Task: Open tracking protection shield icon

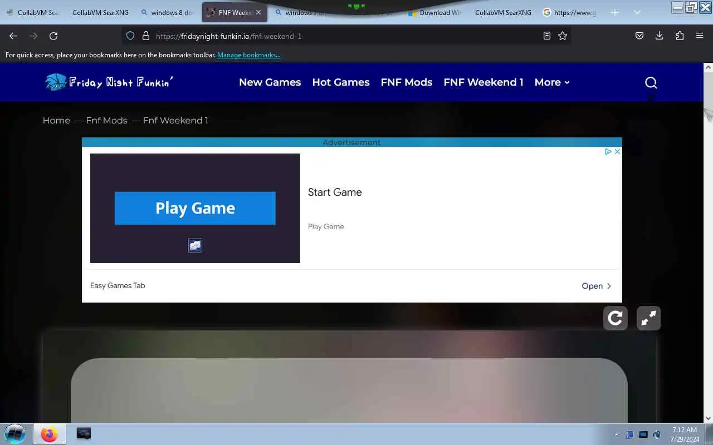Action: click(x=130, y=36)
